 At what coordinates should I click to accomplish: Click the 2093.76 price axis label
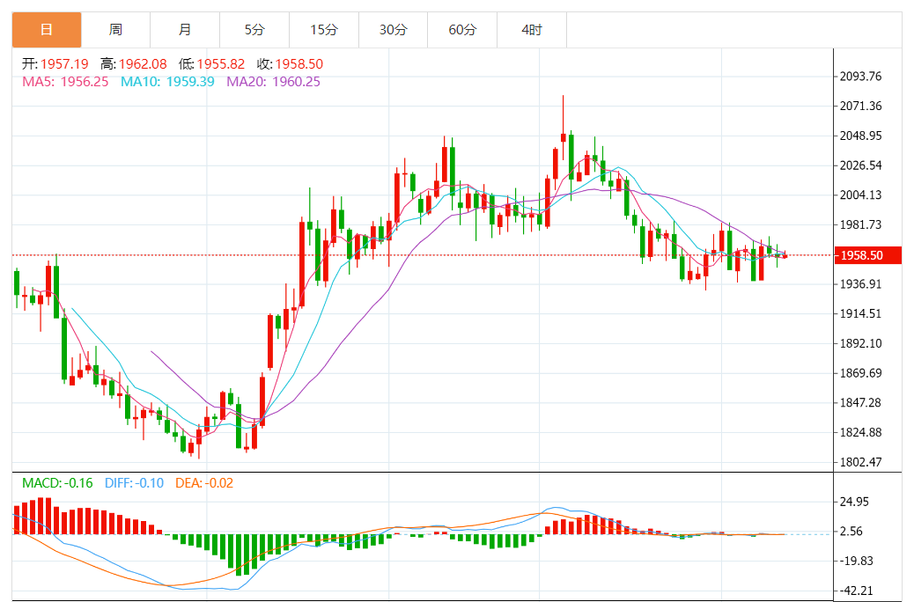[860, 77]
